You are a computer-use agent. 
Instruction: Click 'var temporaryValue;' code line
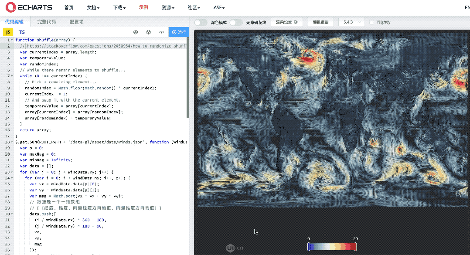point(43,58)
